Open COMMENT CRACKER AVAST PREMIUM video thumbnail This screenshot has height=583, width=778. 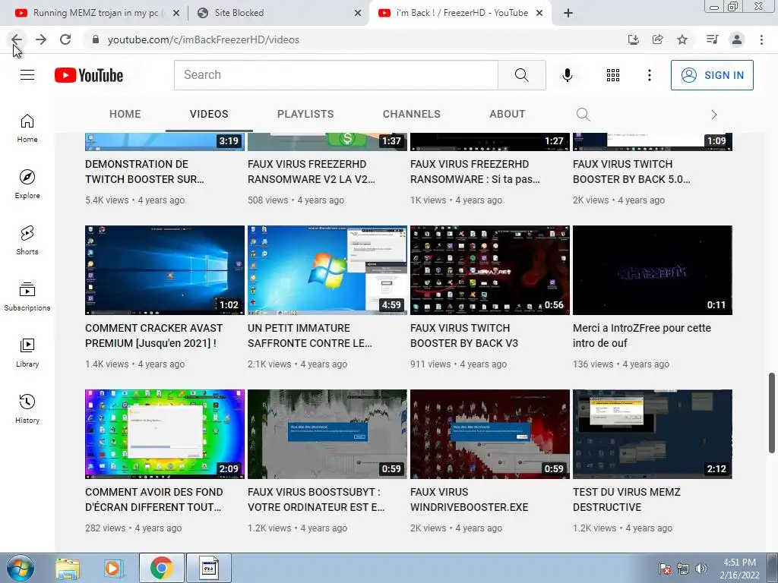165,270
